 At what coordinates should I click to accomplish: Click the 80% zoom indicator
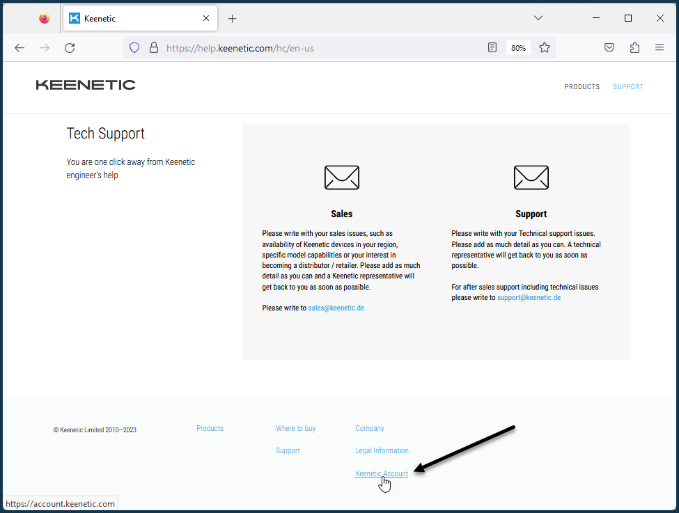[518, 48]
